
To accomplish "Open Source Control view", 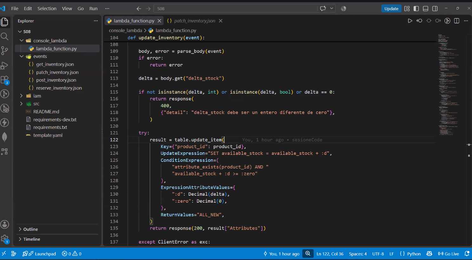I will tap(5, 51).
